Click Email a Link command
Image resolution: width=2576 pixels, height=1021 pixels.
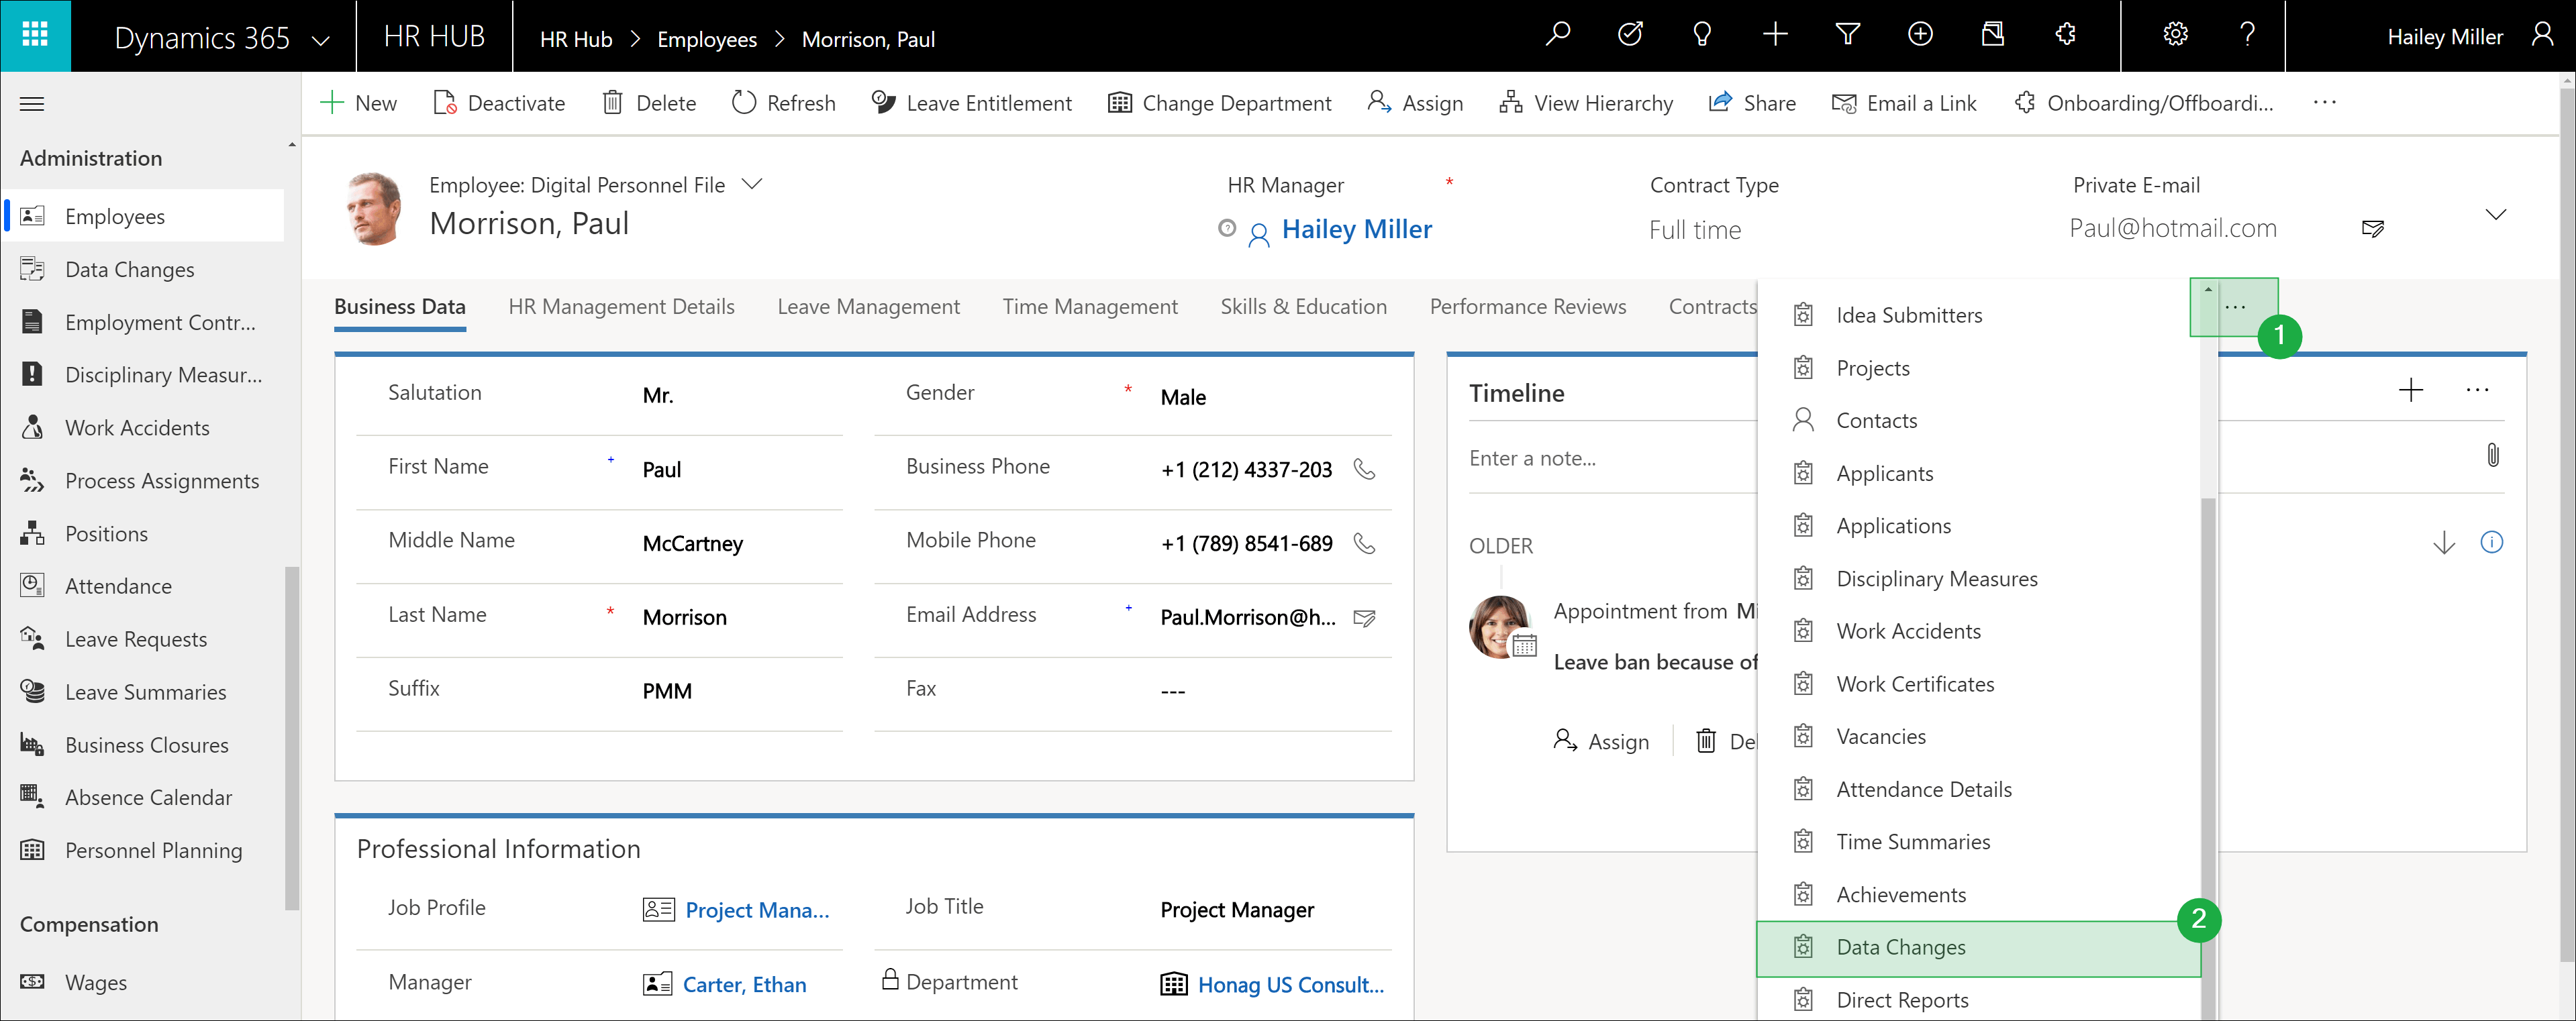tap(1903, 103)
